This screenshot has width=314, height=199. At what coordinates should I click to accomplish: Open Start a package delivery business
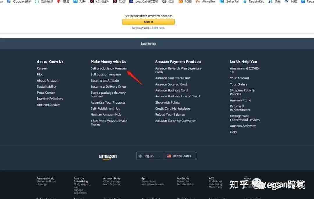[108, 95]
